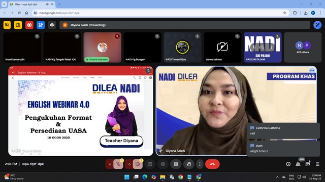Viewport: 325px width, 182px height.
Task: Turn on the camera
Action: [138, 164]
